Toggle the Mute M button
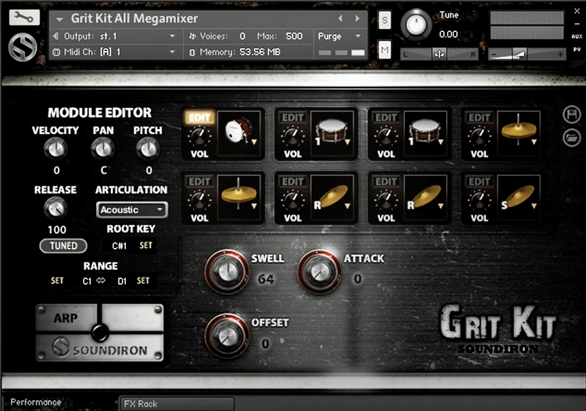Image resolution: width=586 pixels, height=411 pixels. (x=385, y=50)
